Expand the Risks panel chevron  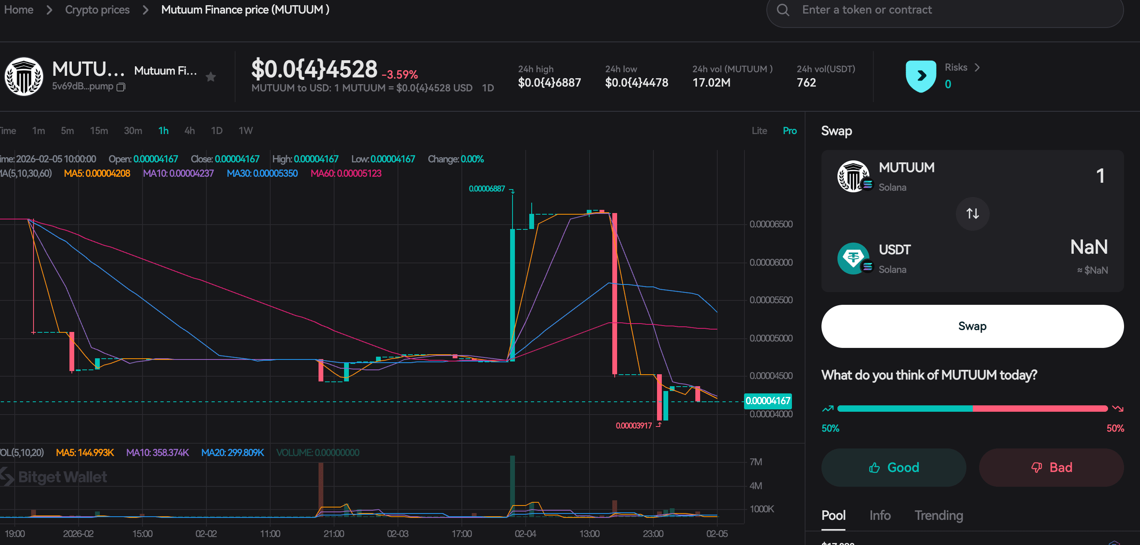point(978,67)
